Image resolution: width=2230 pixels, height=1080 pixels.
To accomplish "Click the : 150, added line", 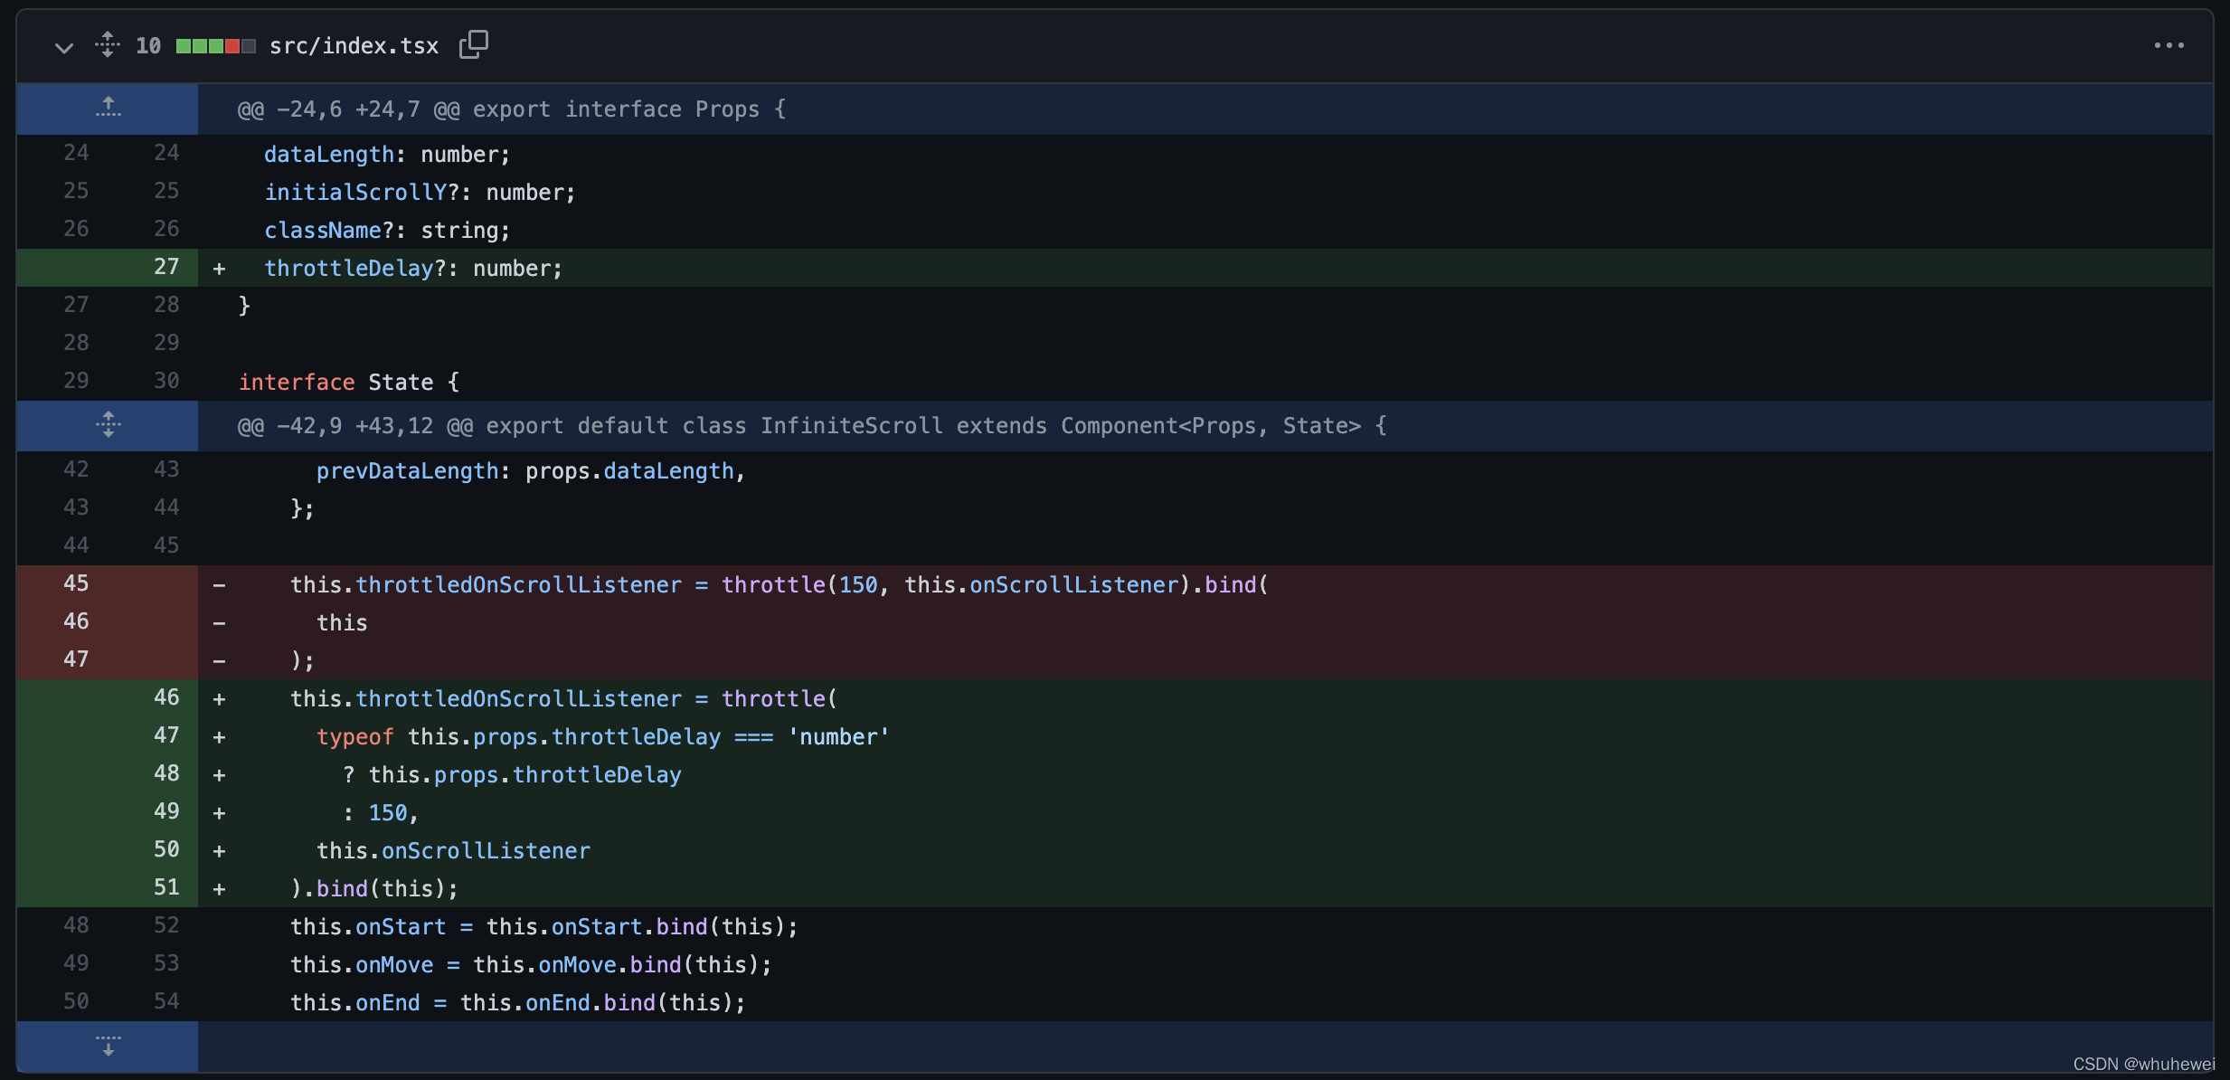I will pos(1205,812).
